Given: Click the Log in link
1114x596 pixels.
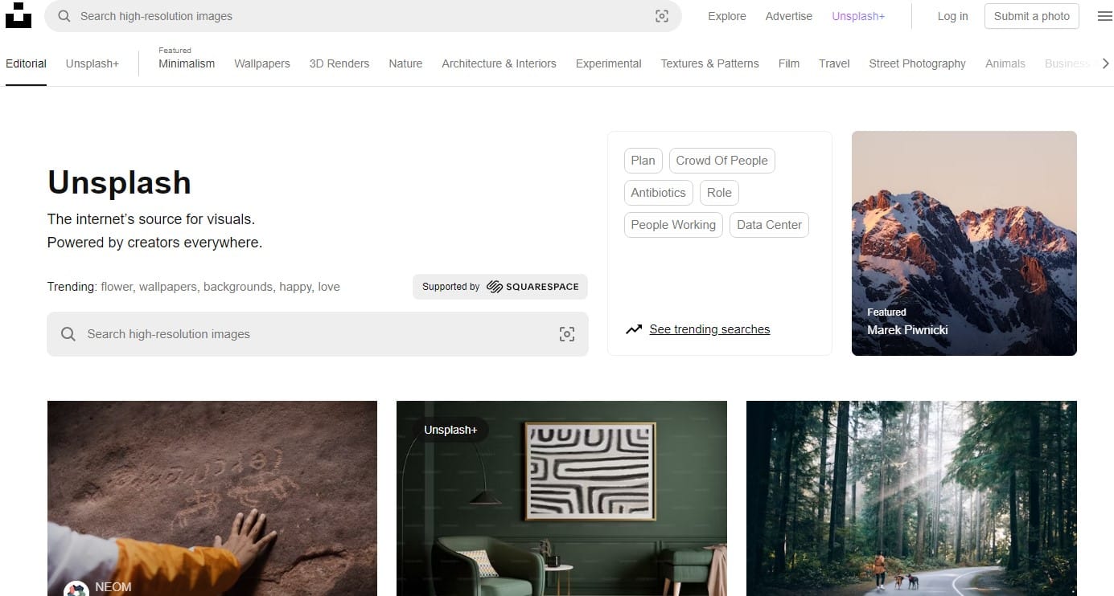Looking at the screenshot, I should click(x=952, y=16).
